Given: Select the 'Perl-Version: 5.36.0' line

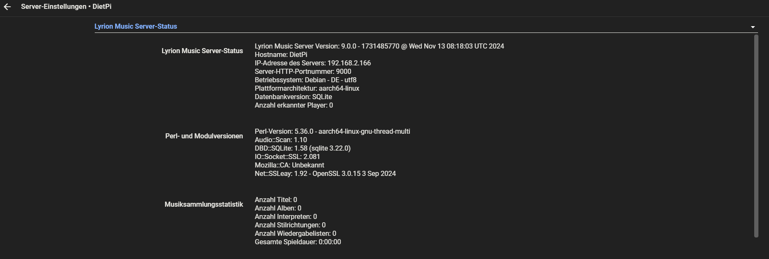Looking at the screenshot, I should 332,132.
